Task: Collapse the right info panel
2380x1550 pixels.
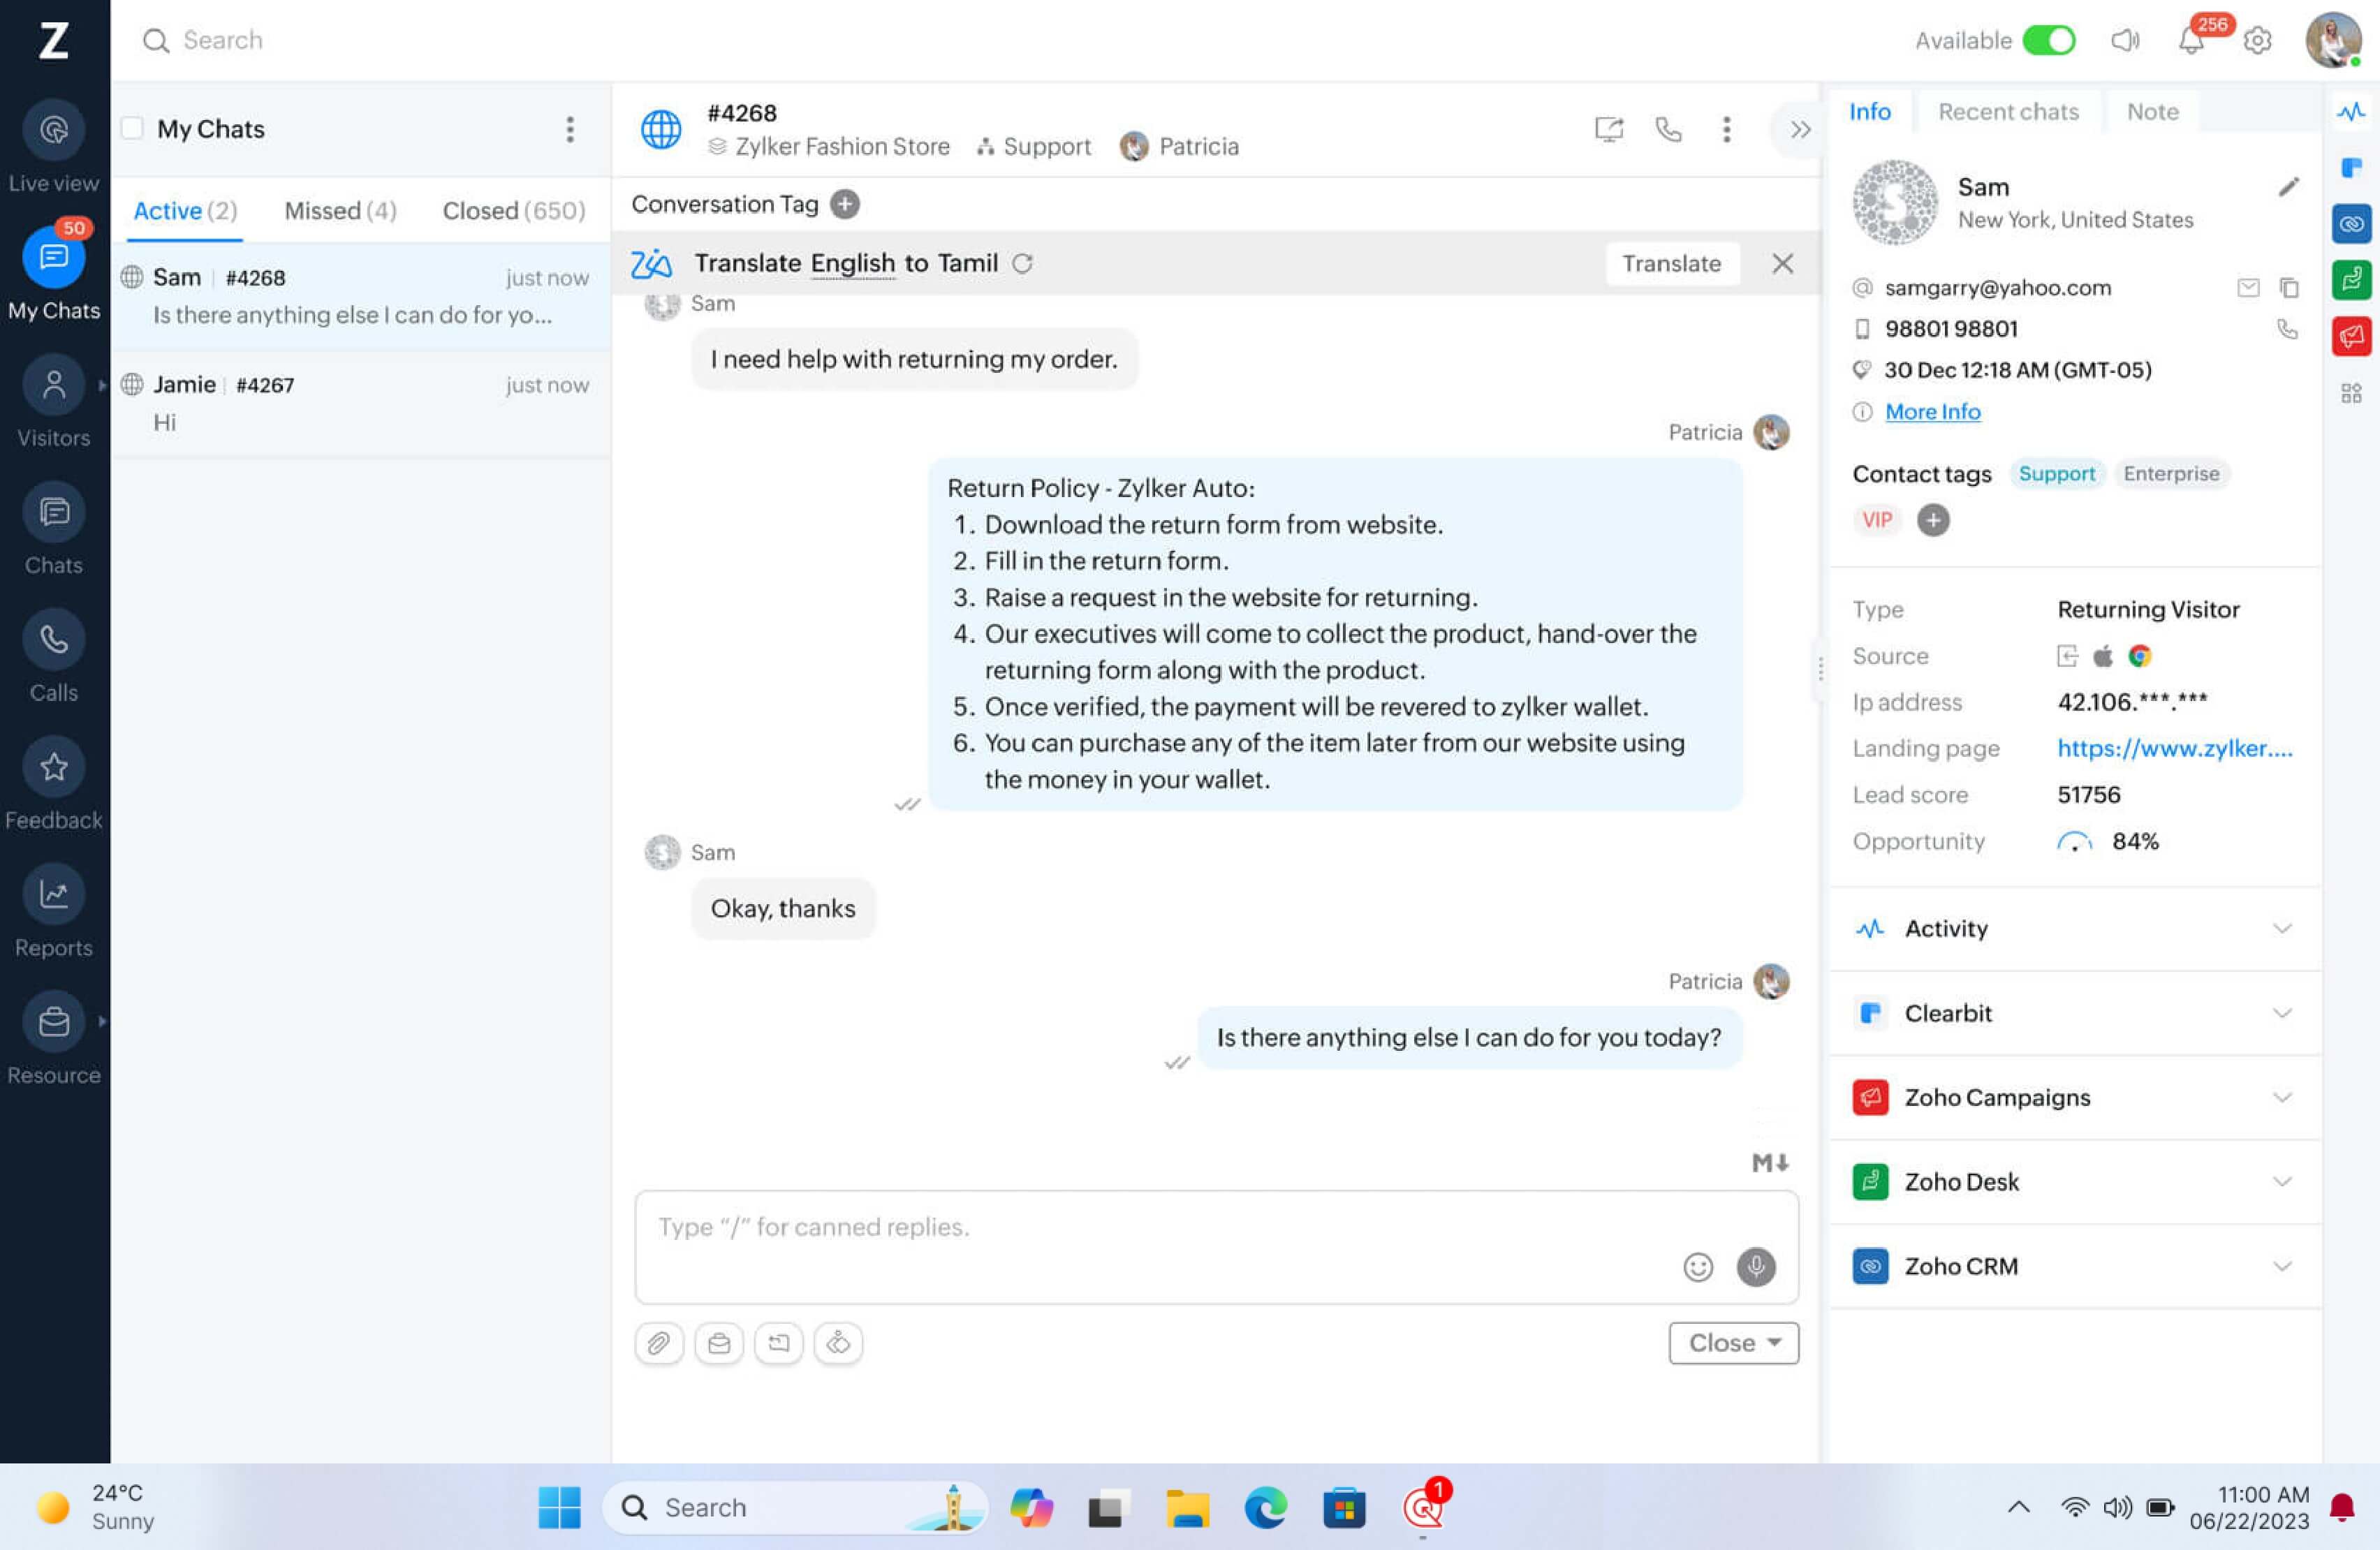Action: click(x=1800, y=129)
